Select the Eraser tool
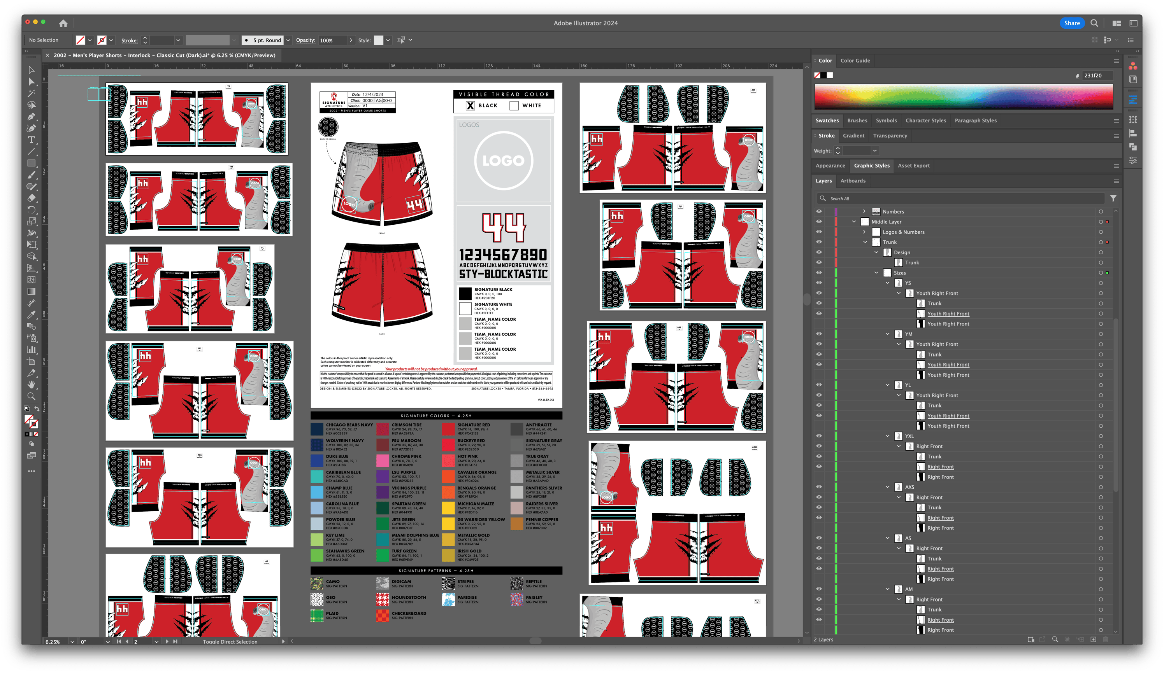Screen dimensions: 1164x673 click(32, 198)
